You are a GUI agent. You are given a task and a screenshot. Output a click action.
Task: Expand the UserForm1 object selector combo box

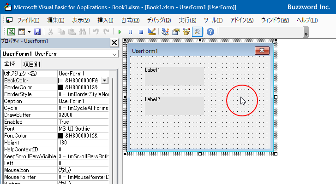114,54
